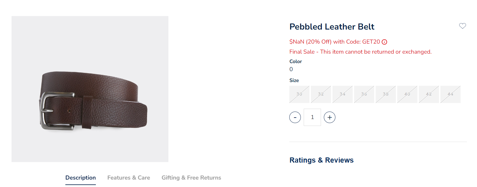The height and width of the screenshot is (187, 477).
Task: Click the quantity input field
Action: point(312,117)
